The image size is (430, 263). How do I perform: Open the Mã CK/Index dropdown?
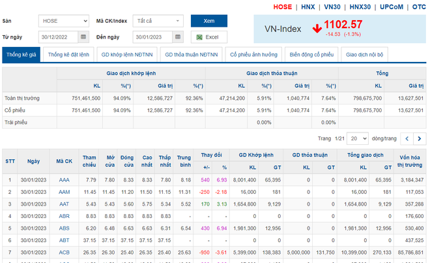tap(158, 21)
